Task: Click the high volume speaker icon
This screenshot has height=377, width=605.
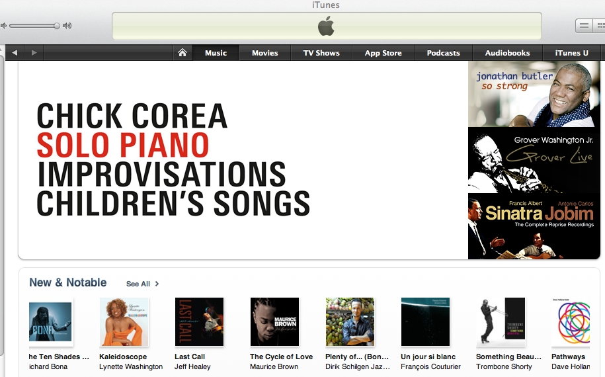Action: pos(67,26)
